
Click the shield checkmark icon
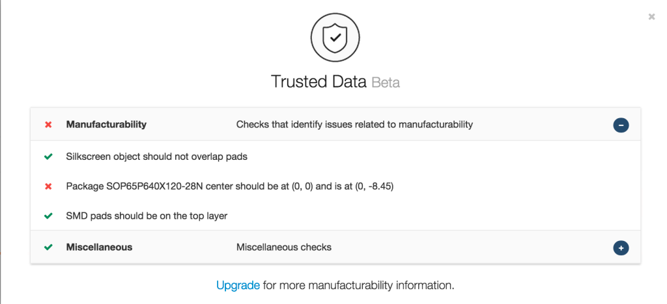(335, 37)
